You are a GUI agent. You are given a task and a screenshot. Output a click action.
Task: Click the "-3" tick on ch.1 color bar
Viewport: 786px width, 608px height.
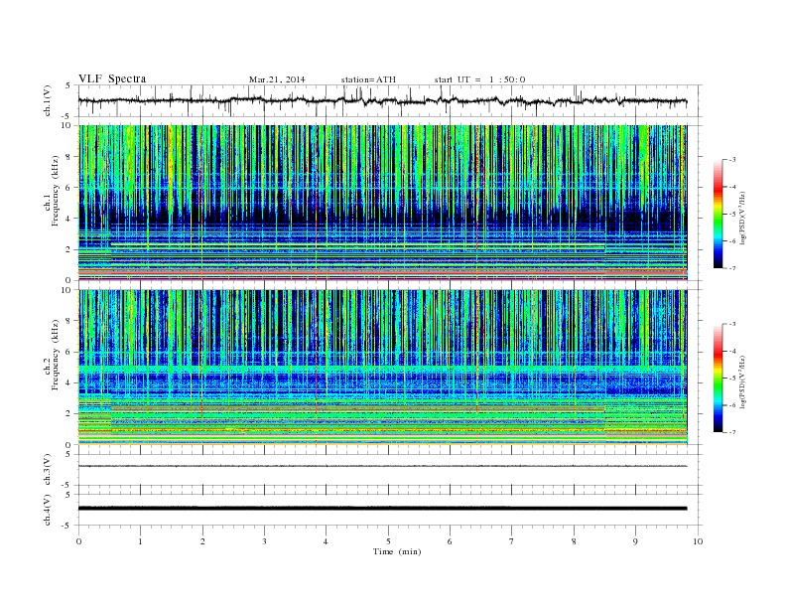coord(732,160)
